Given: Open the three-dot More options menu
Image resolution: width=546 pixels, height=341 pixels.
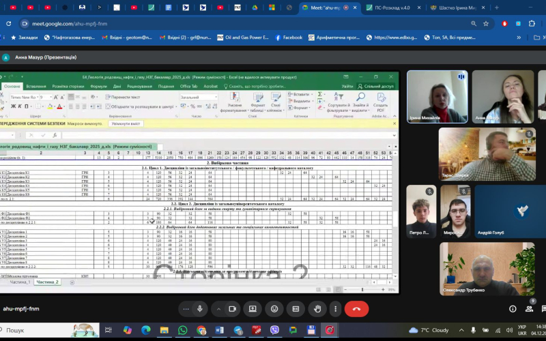Looking at the screenshot, I should [x=334, y=309].
